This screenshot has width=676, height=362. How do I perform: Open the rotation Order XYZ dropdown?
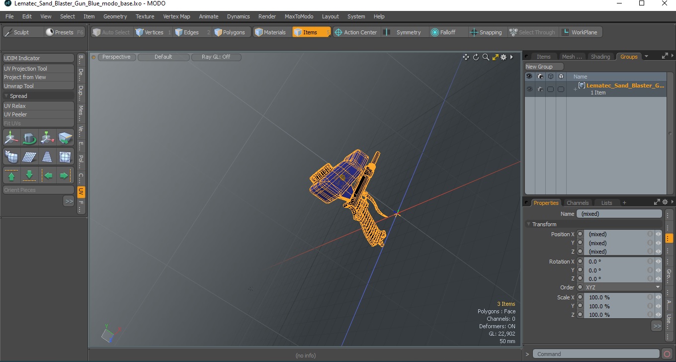[x=623, y=287]
